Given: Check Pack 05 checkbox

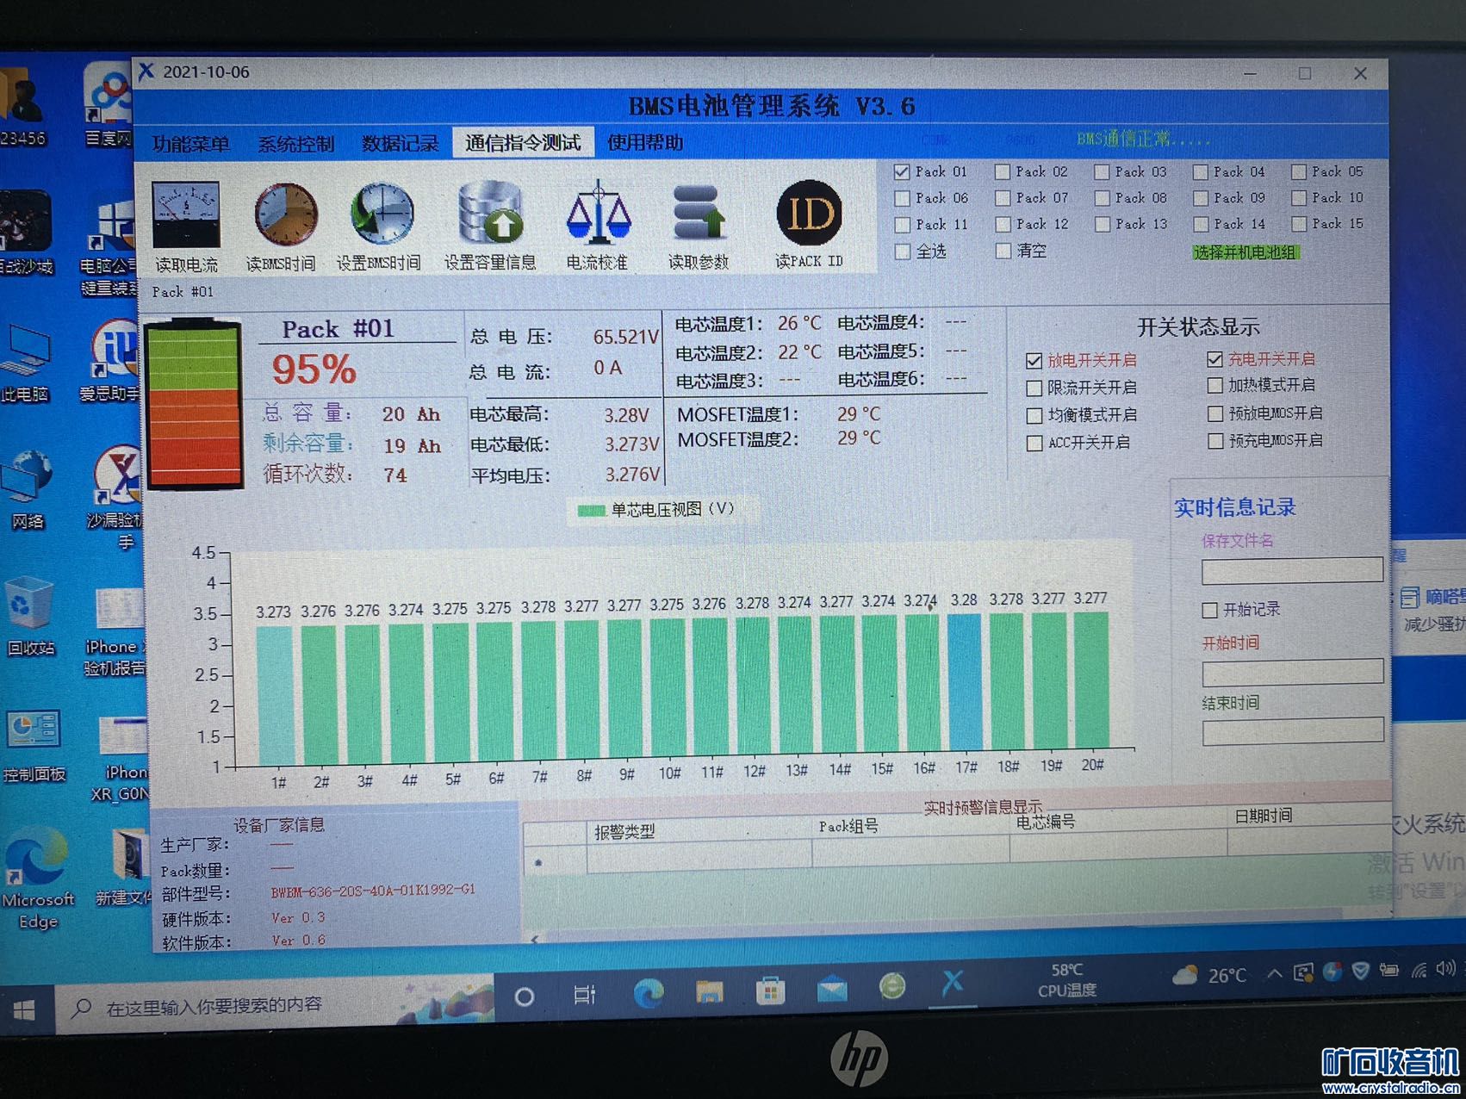Looking at the screenshot, I should [x=1299, y=172].
